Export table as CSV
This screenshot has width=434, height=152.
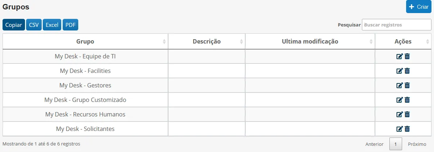(34, 25)
